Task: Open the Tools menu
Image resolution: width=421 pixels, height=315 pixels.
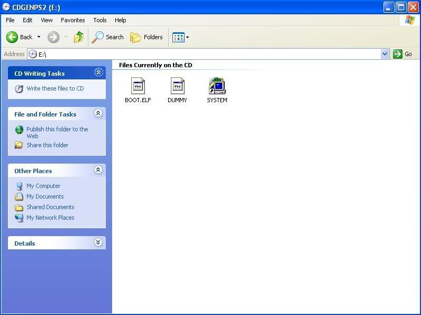Action: coord(100,20)
